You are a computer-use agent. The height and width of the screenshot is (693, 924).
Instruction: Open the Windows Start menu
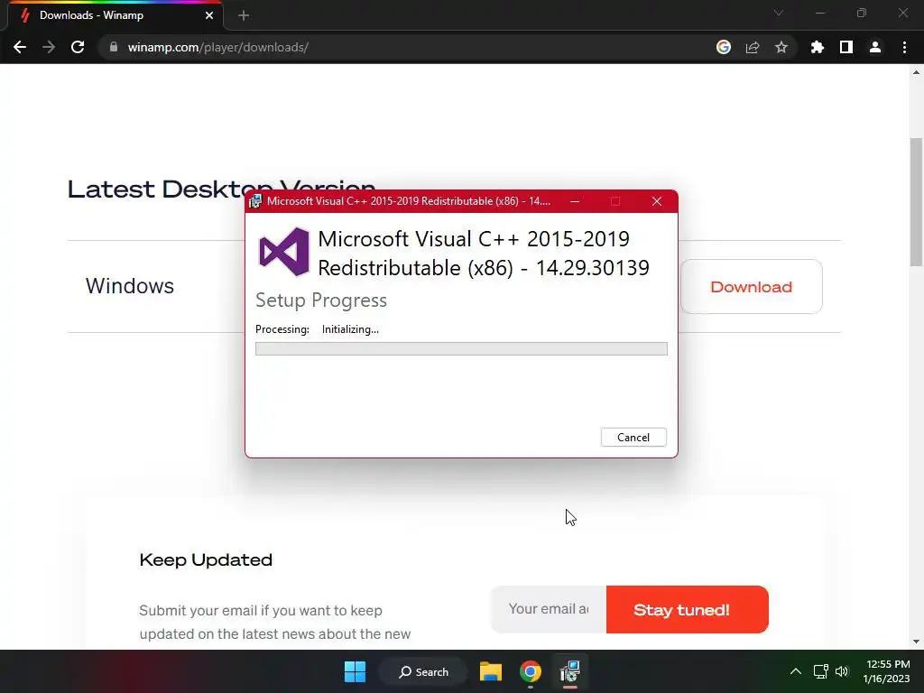click(355, 671)
